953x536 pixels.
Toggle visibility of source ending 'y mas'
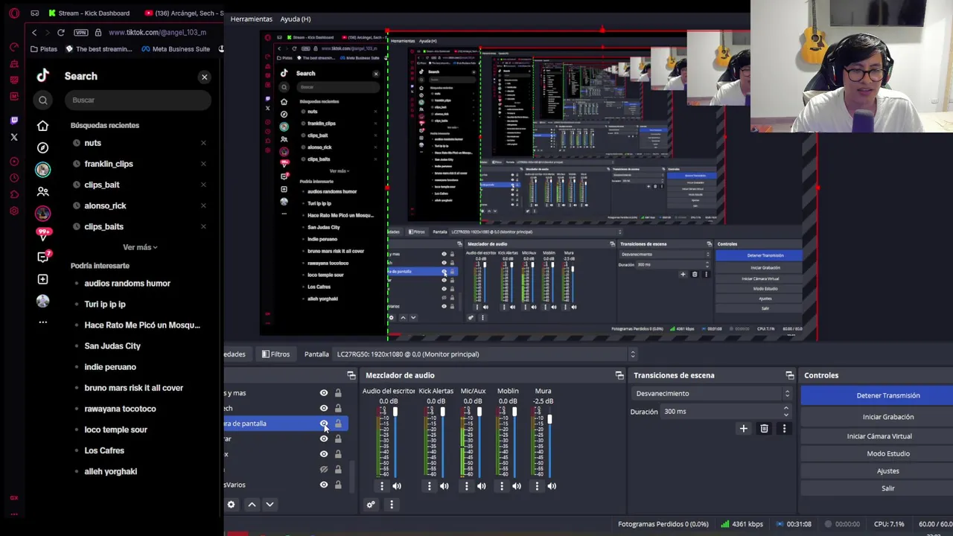pos(324,393)
